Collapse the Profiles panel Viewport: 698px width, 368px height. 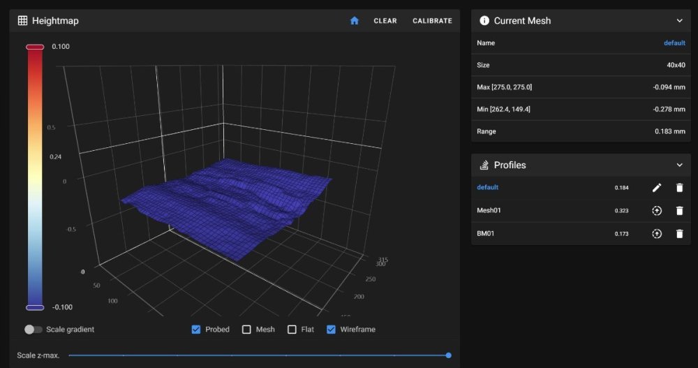coord(679,165)
